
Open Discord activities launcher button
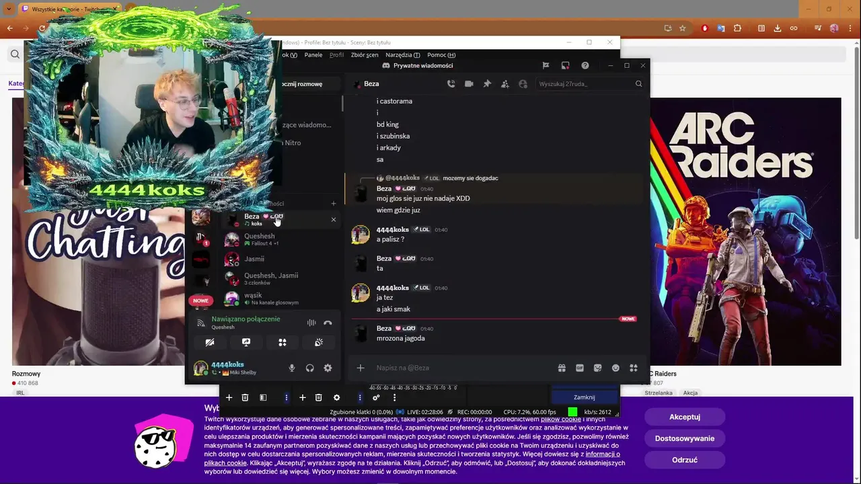point(283,342)
